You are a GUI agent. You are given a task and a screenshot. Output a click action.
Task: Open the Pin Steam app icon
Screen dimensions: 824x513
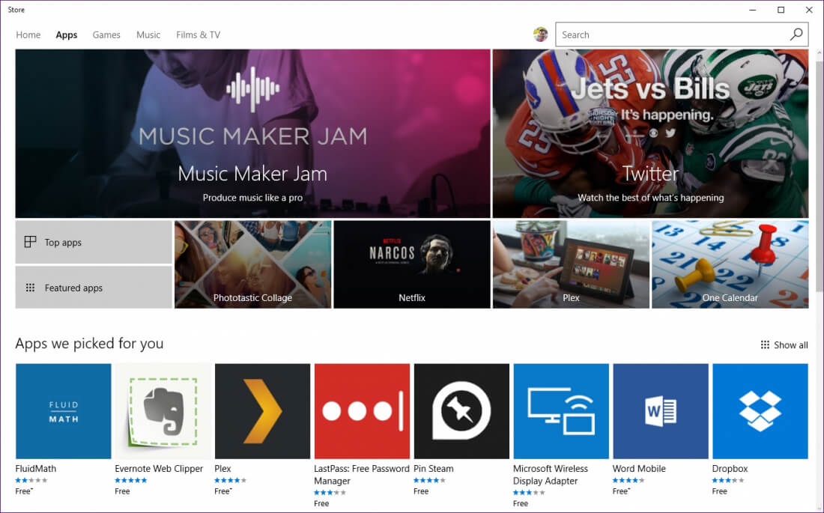coord(461,411)
